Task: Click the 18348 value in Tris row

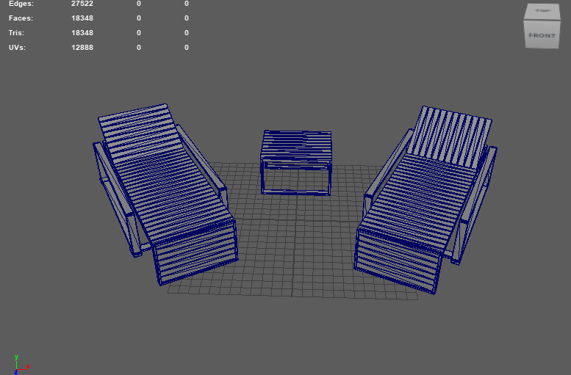Action: (x=82, y=33)
